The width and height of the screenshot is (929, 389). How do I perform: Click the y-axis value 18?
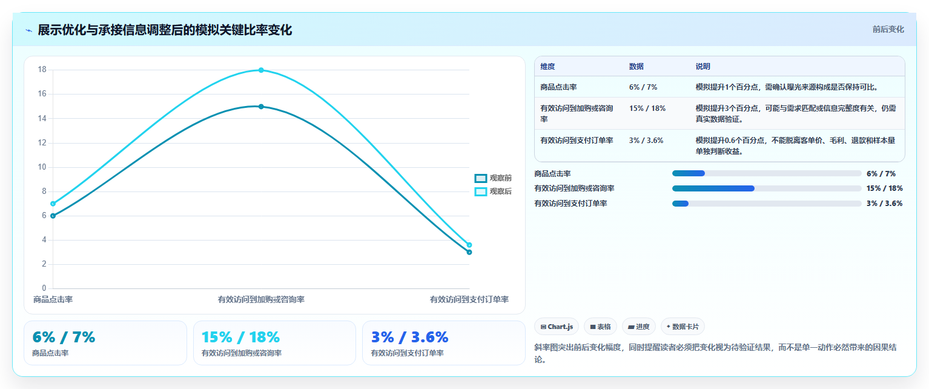coord(42,70)
